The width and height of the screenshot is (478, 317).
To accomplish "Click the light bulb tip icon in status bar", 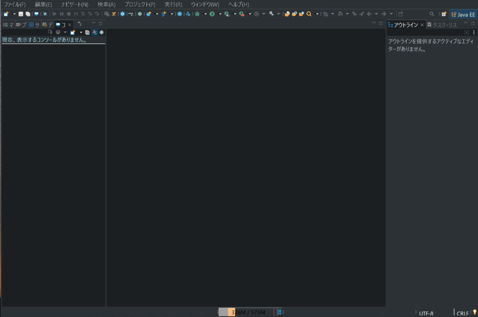I will coord(474,312).
